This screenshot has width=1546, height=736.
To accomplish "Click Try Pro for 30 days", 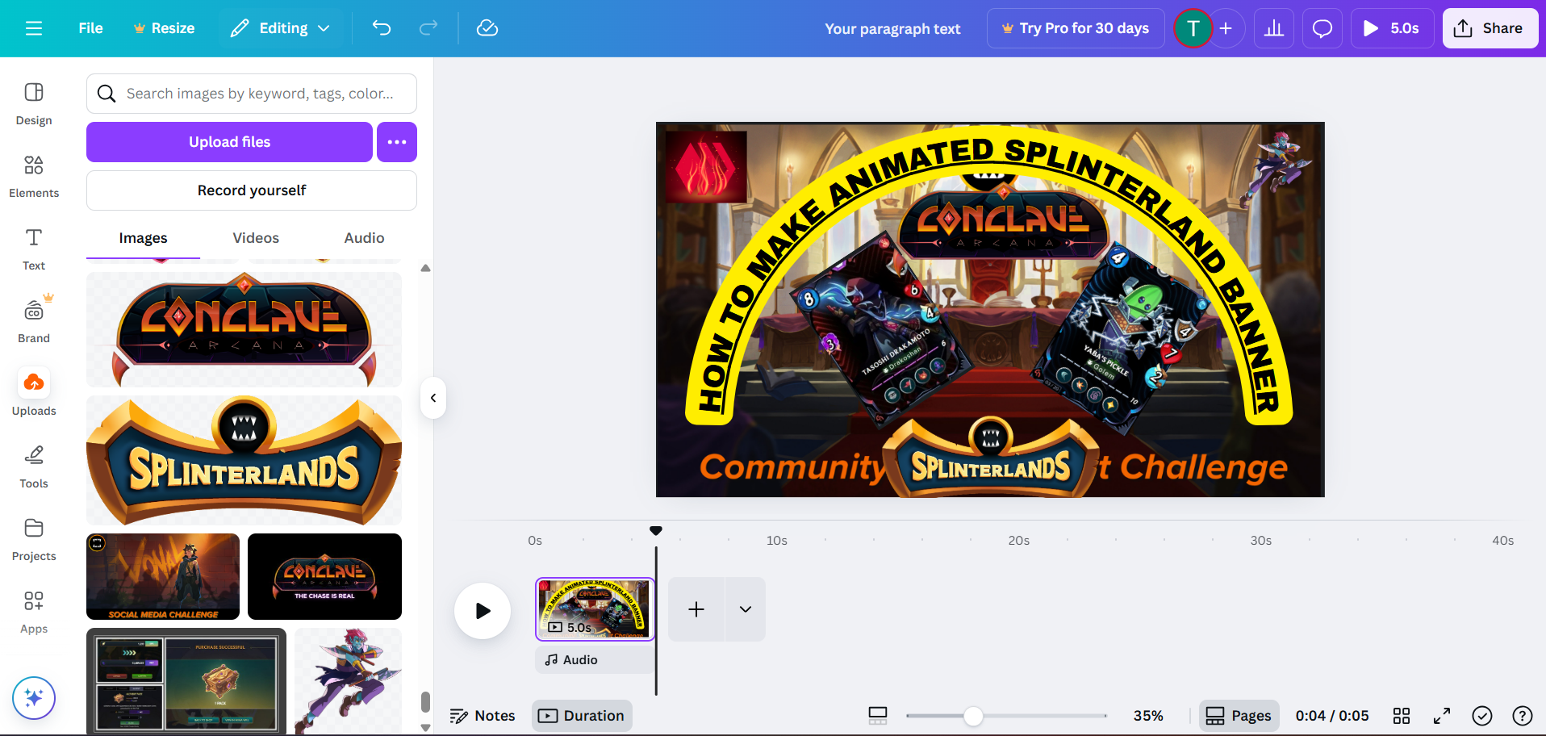I will (x=1076, y=28).
